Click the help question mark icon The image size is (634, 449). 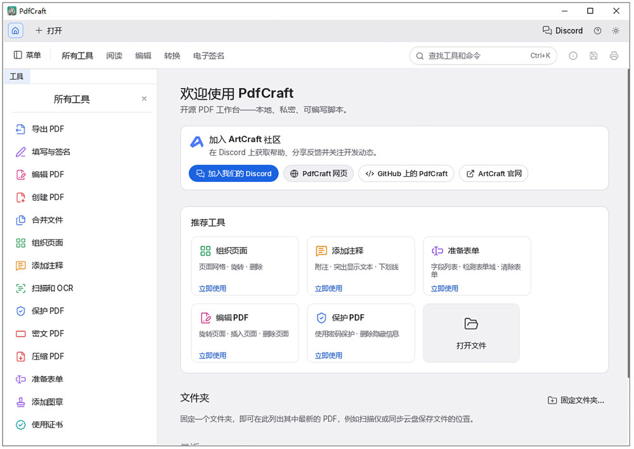click(597, 30)
